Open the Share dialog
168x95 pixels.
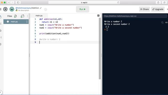tap(144, 9)
